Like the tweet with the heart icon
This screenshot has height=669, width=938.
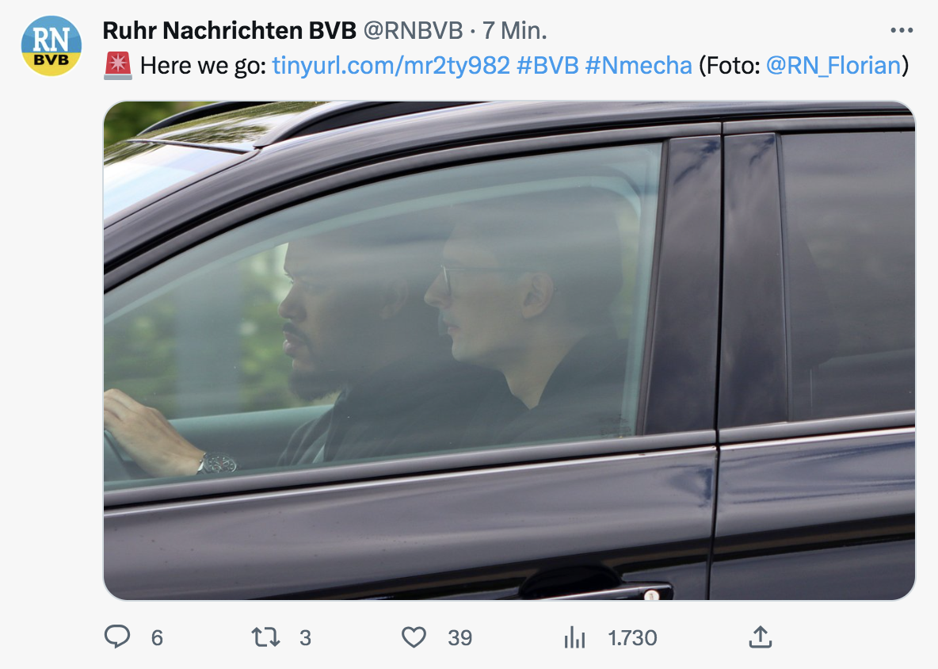click(414, 637)
